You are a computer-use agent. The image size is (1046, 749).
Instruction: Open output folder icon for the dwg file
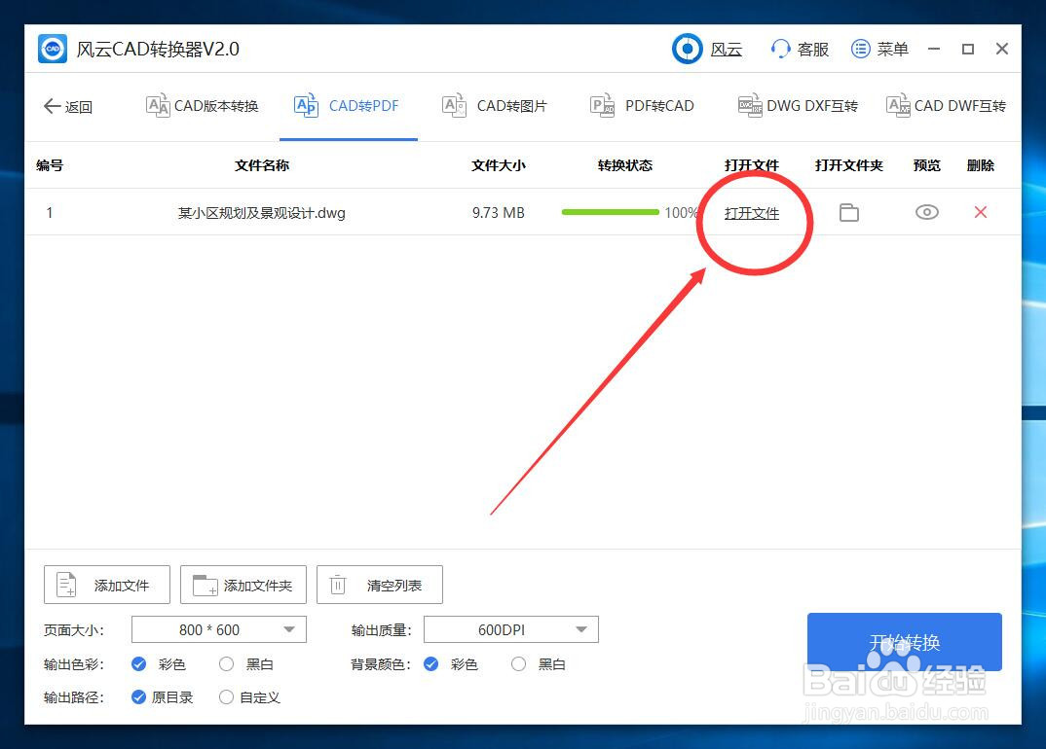click(x=848, y=213)
